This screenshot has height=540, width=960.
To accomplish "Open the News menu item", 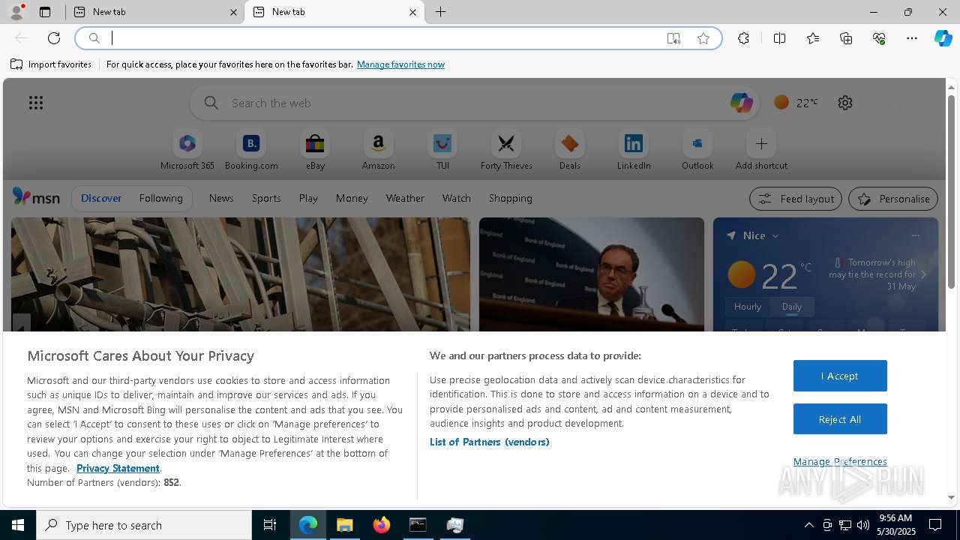I will [x=221, y=198].
